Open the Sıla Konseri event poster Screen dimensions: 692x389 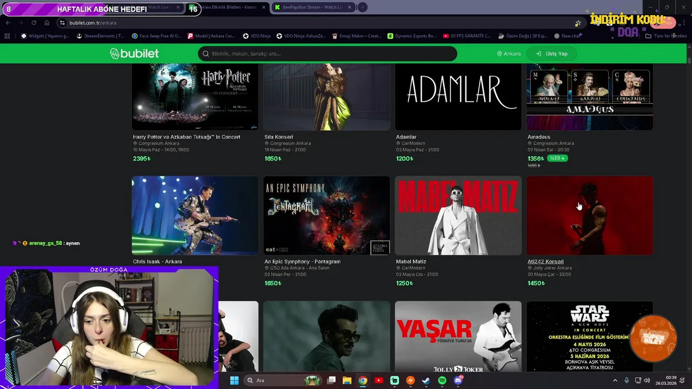click(x=327, y=97)
